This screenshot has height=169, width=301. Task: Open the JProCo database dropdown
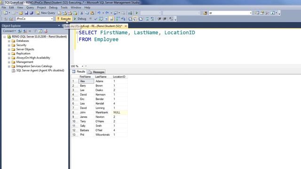[x=52, y=19]
